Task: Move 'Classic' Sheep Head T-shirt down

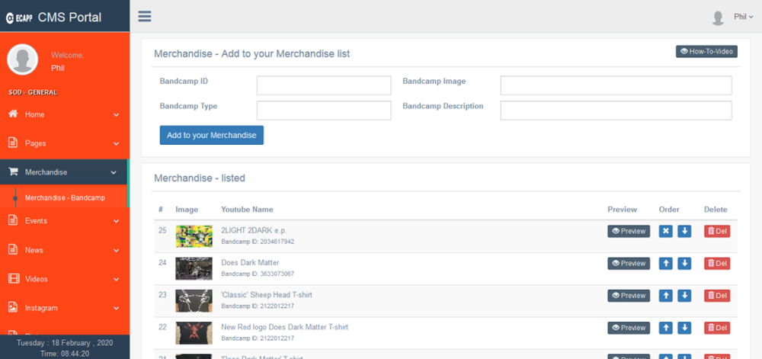Action: click(684, 296)
